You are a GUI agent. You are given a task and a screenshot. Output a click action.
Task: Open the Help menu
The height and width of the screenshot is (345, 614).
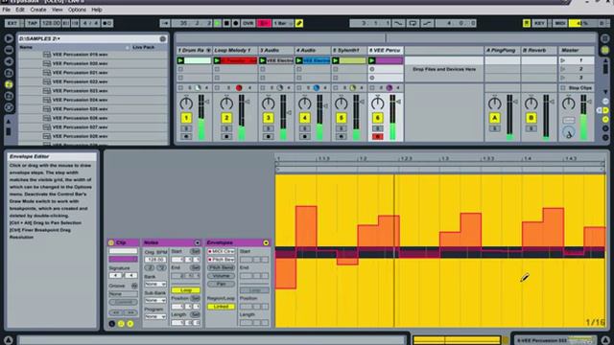pyautogui.click(x=97, y=10)
